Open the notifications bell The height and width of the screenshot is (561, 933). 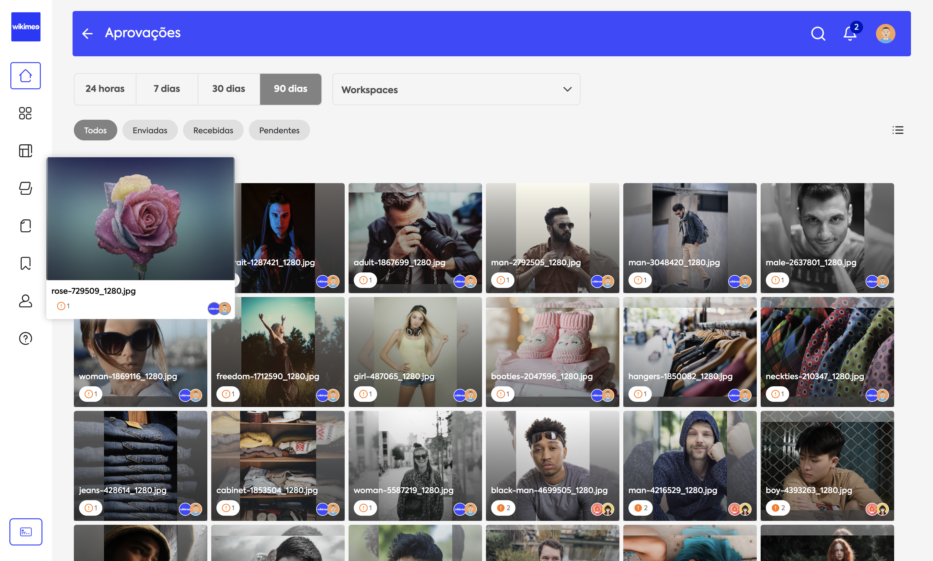point(850,34)
